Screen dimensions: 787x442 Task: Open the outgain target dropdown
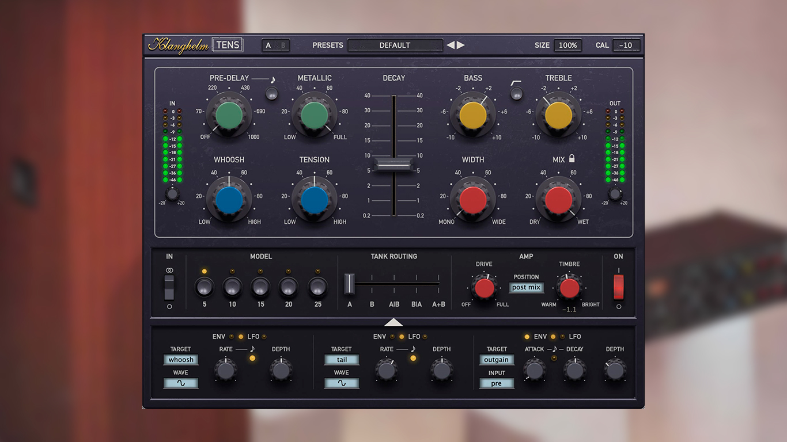496,360
